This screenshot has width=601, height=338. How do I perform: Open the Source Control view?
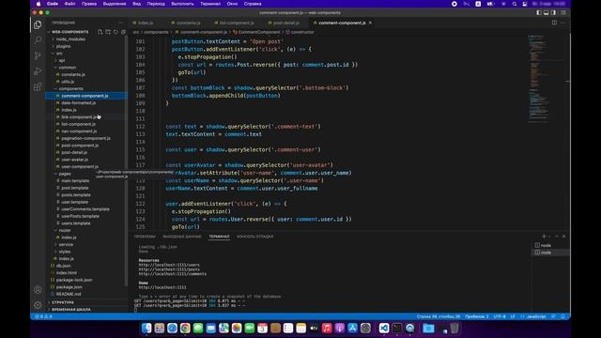[x=38, y=55]
